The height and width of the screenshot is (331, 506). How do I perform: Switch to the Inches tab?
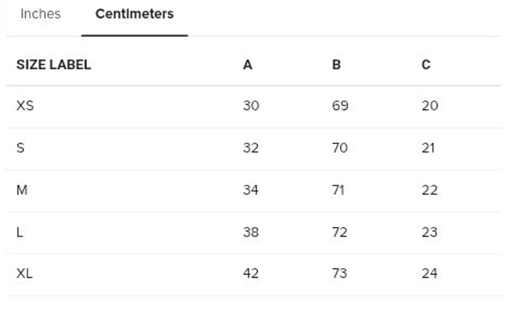click(40, 14)
